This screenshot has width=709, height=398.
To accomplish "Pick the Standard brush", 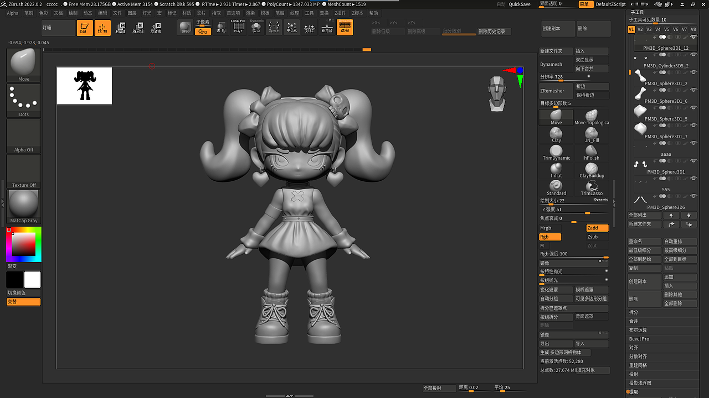I will point(556,188).
